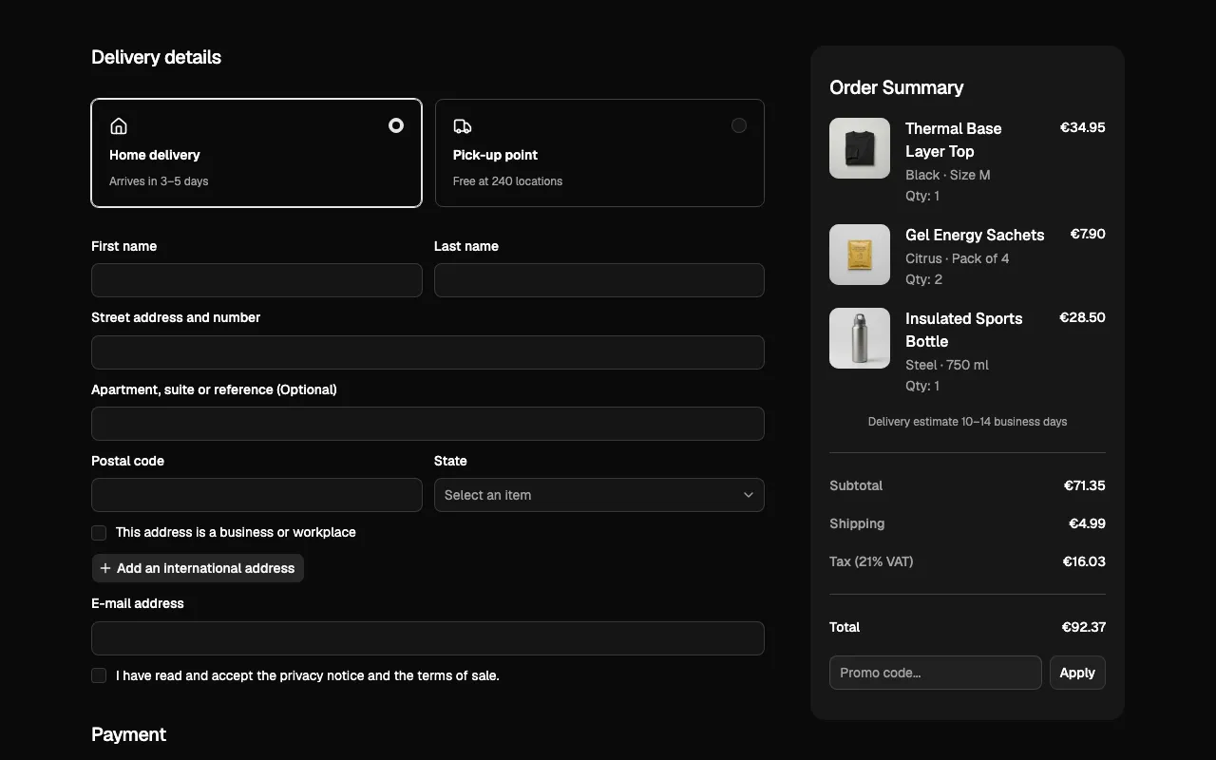Click 'Free at 240 locations' text
The image size is (1216, 760).
(x=507, y=181)
